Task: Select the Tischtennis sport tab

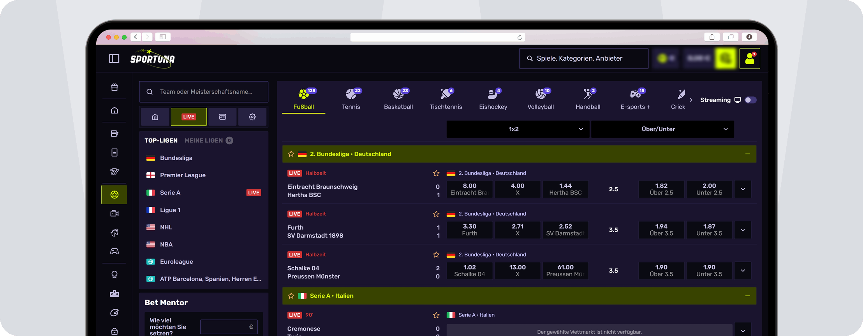Action: (446, 99)
